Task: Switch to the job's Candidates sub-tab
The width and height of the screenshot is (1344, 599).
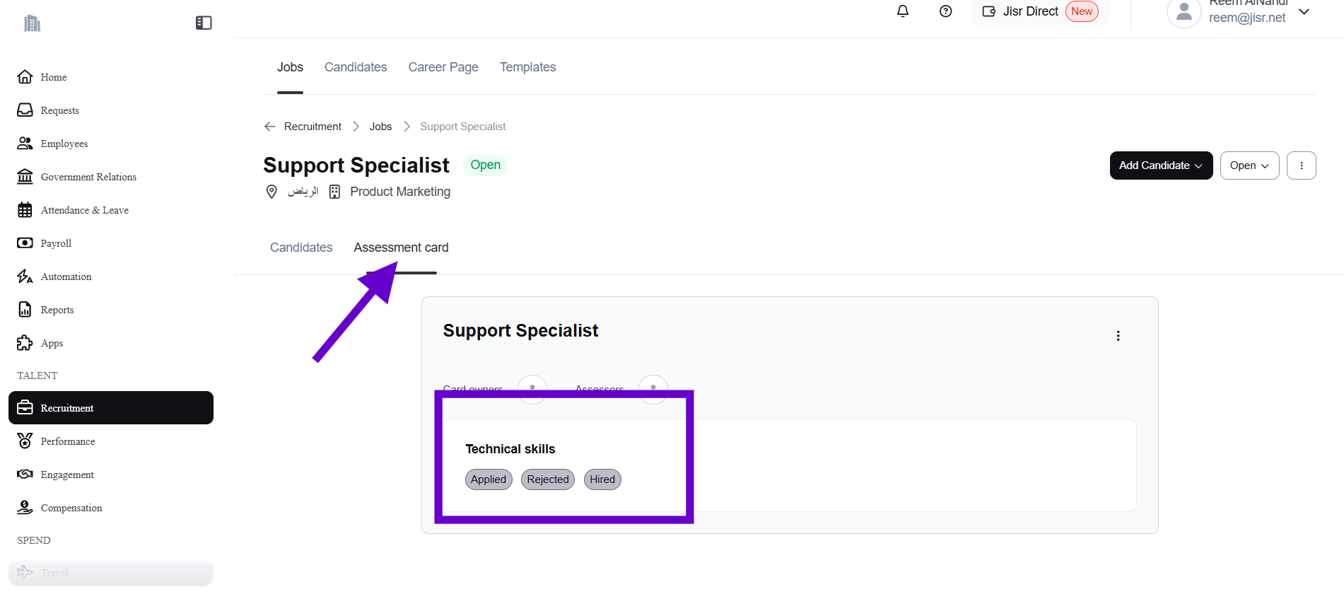Action: 301,248
